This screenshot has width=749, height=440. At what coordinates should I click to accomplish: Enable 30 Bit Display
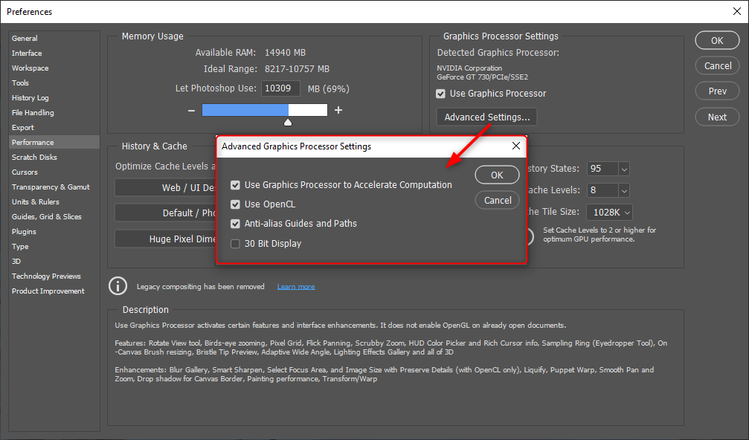point(235,243)
